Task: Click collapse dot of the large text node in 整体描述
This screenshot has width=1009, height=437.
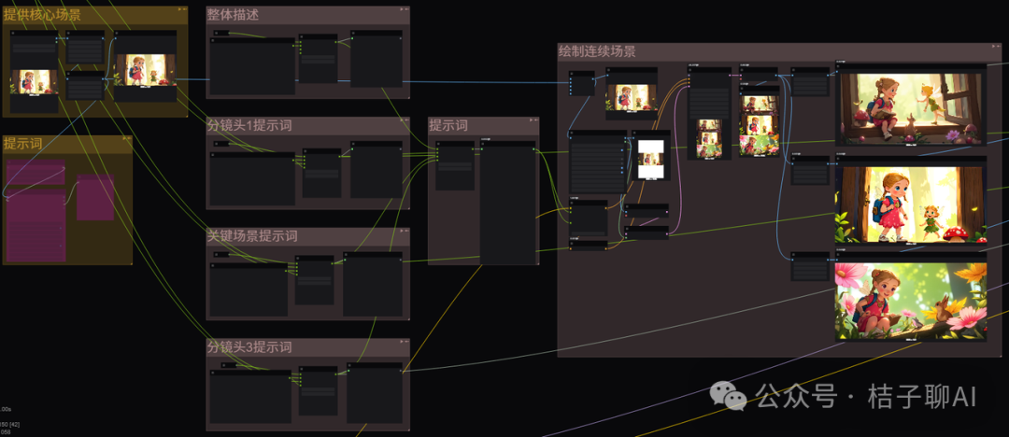Action: click(x=213, y=40)
